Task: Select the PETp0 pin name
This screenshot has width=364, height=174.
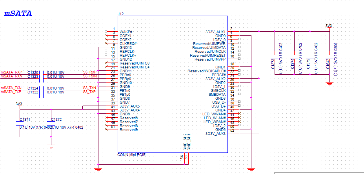Action: pyautogui.click(x=125, y=95)
